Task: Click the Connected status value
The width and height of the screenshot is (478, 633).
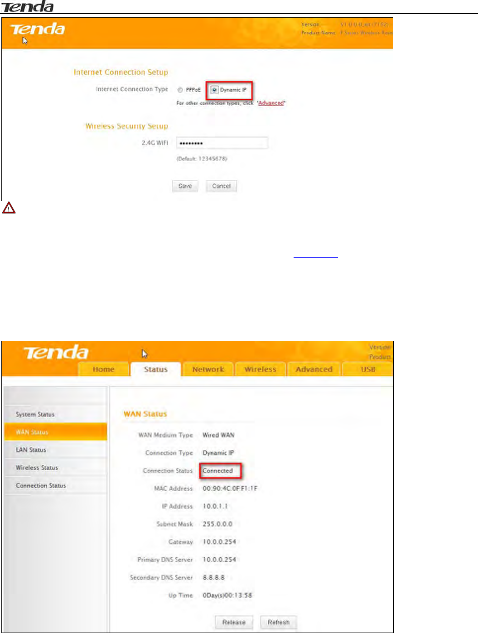Action: coord(217,471)
